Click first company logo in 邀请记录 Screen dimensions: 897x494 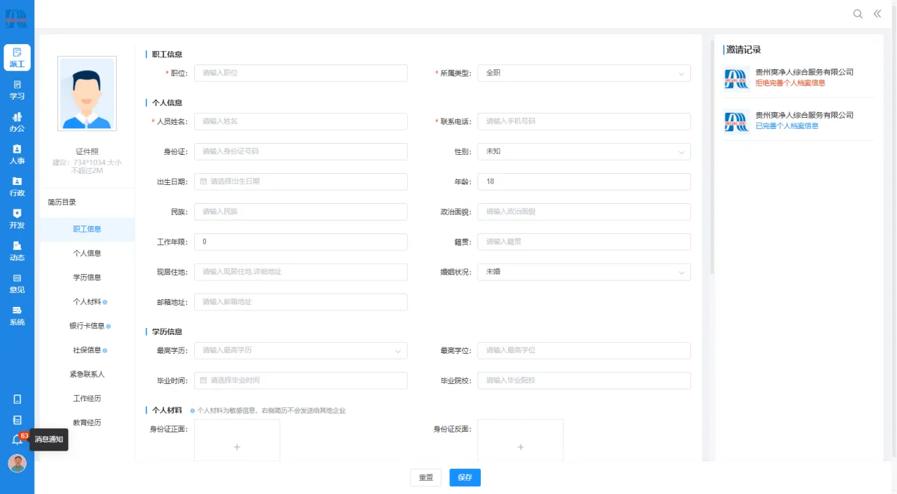[737, 79]
